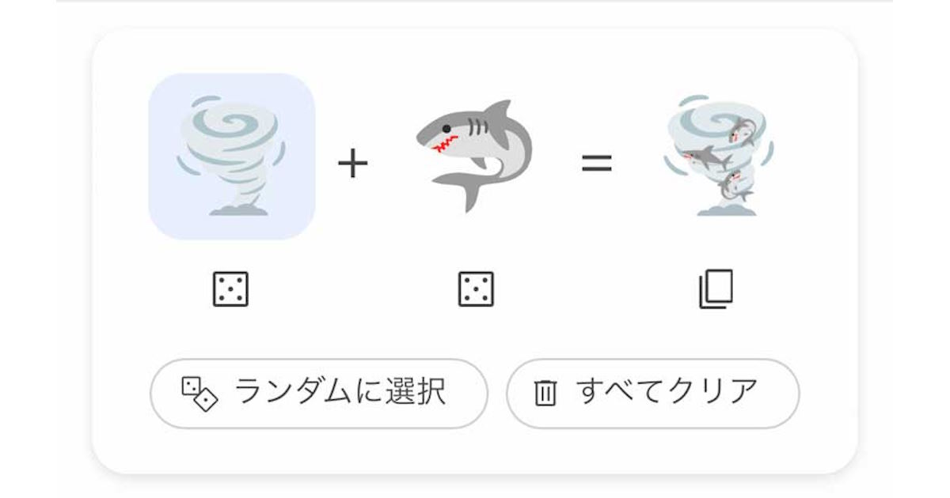Click the すべてクリア button
Image resolution: width=950 pixels, height=498 pixels.
653,394
